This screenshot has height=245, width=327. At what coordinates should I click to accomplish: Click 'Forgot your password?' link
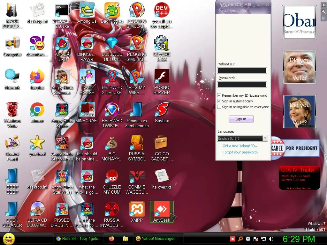coord(240,152)
